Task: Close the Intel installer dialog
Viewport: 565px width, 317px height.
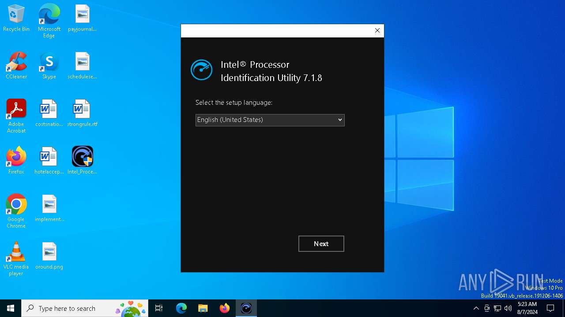Action: tap(377, 30)
